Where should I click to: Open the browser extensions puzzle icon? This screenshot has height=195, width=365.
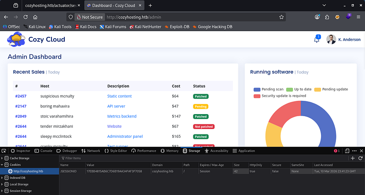click(x=327, y=17)
